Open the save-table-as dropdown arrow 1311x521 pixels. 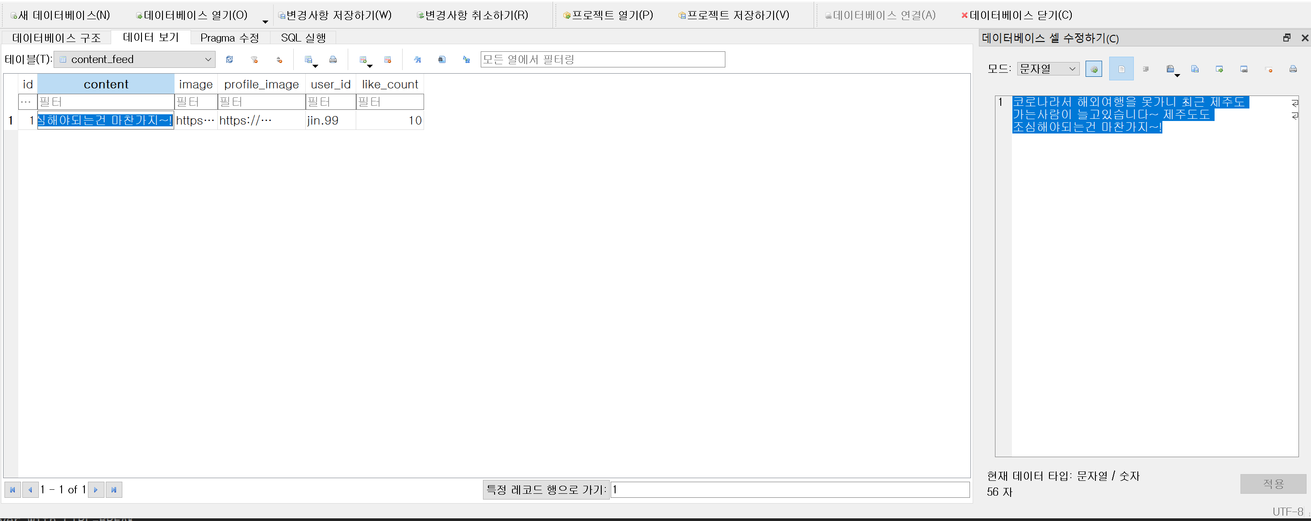(316, 66)
